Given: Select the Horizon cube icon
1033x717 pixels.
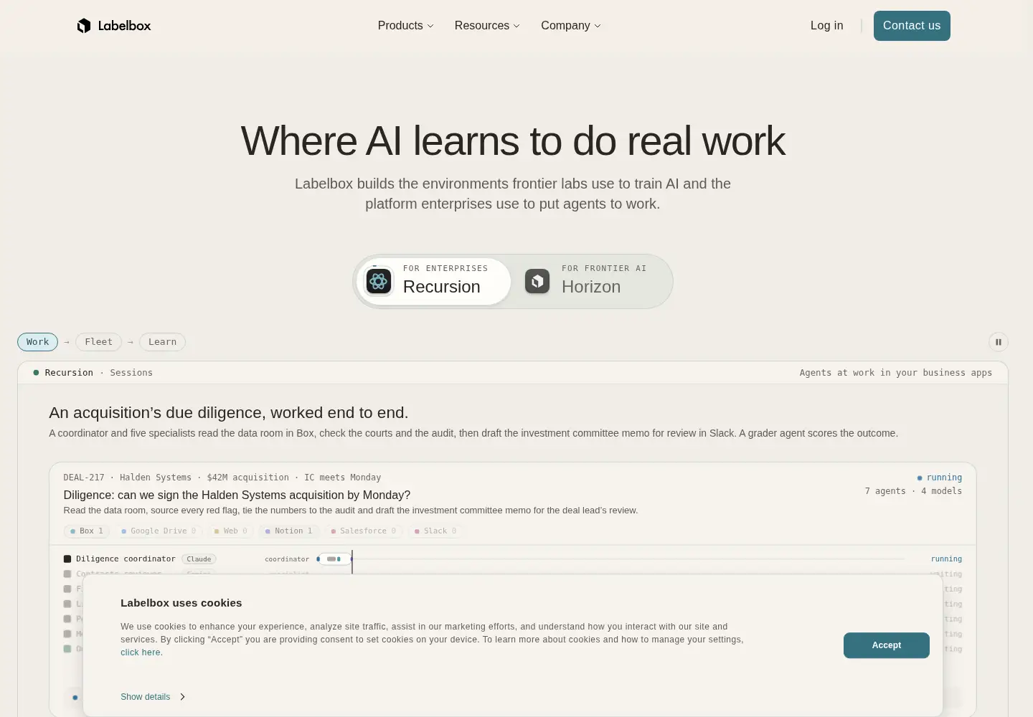Looking at the screenshot, I should click(537, 281).
